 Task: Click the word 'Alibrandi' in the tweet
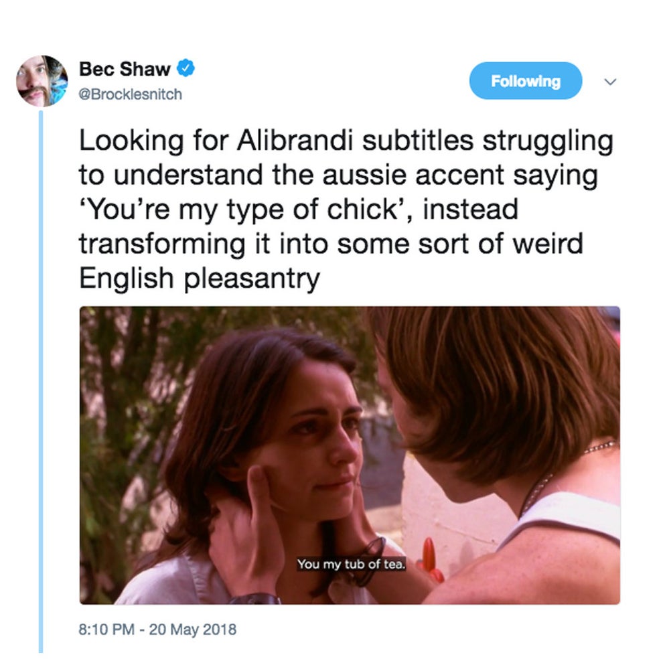(297, 141)
